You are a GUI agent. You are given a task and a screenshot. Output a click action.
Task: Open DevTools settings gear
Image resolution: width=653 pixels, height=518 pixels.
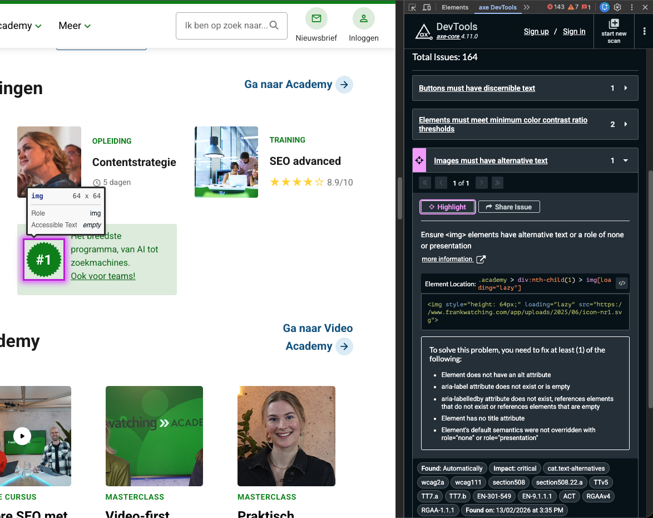[617, 7]
